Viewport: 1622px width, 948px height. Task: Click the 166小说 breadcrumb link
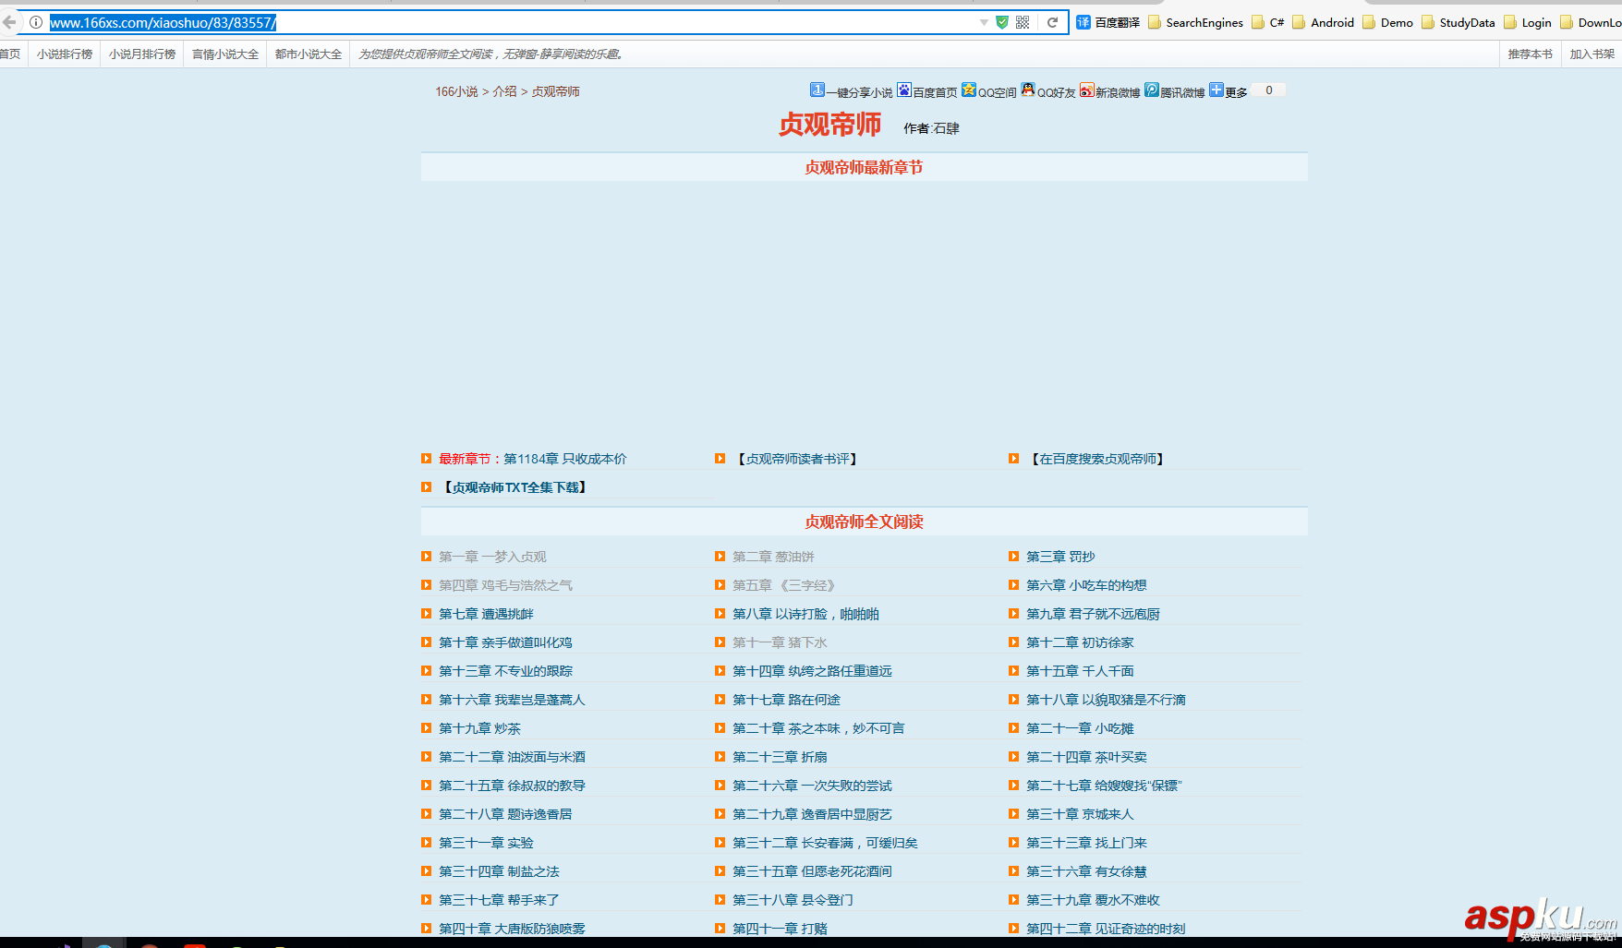point(456,91)
